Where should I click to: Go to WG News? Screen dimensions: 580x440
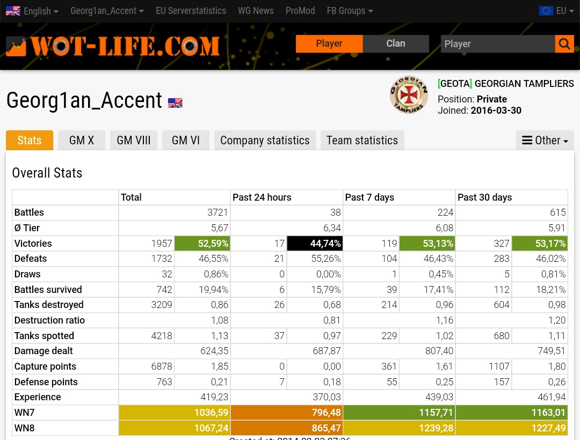coord(256,11)
